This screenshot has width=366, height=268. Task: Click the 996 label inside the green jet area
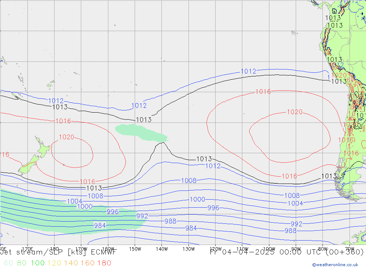(x=113, y=212)
